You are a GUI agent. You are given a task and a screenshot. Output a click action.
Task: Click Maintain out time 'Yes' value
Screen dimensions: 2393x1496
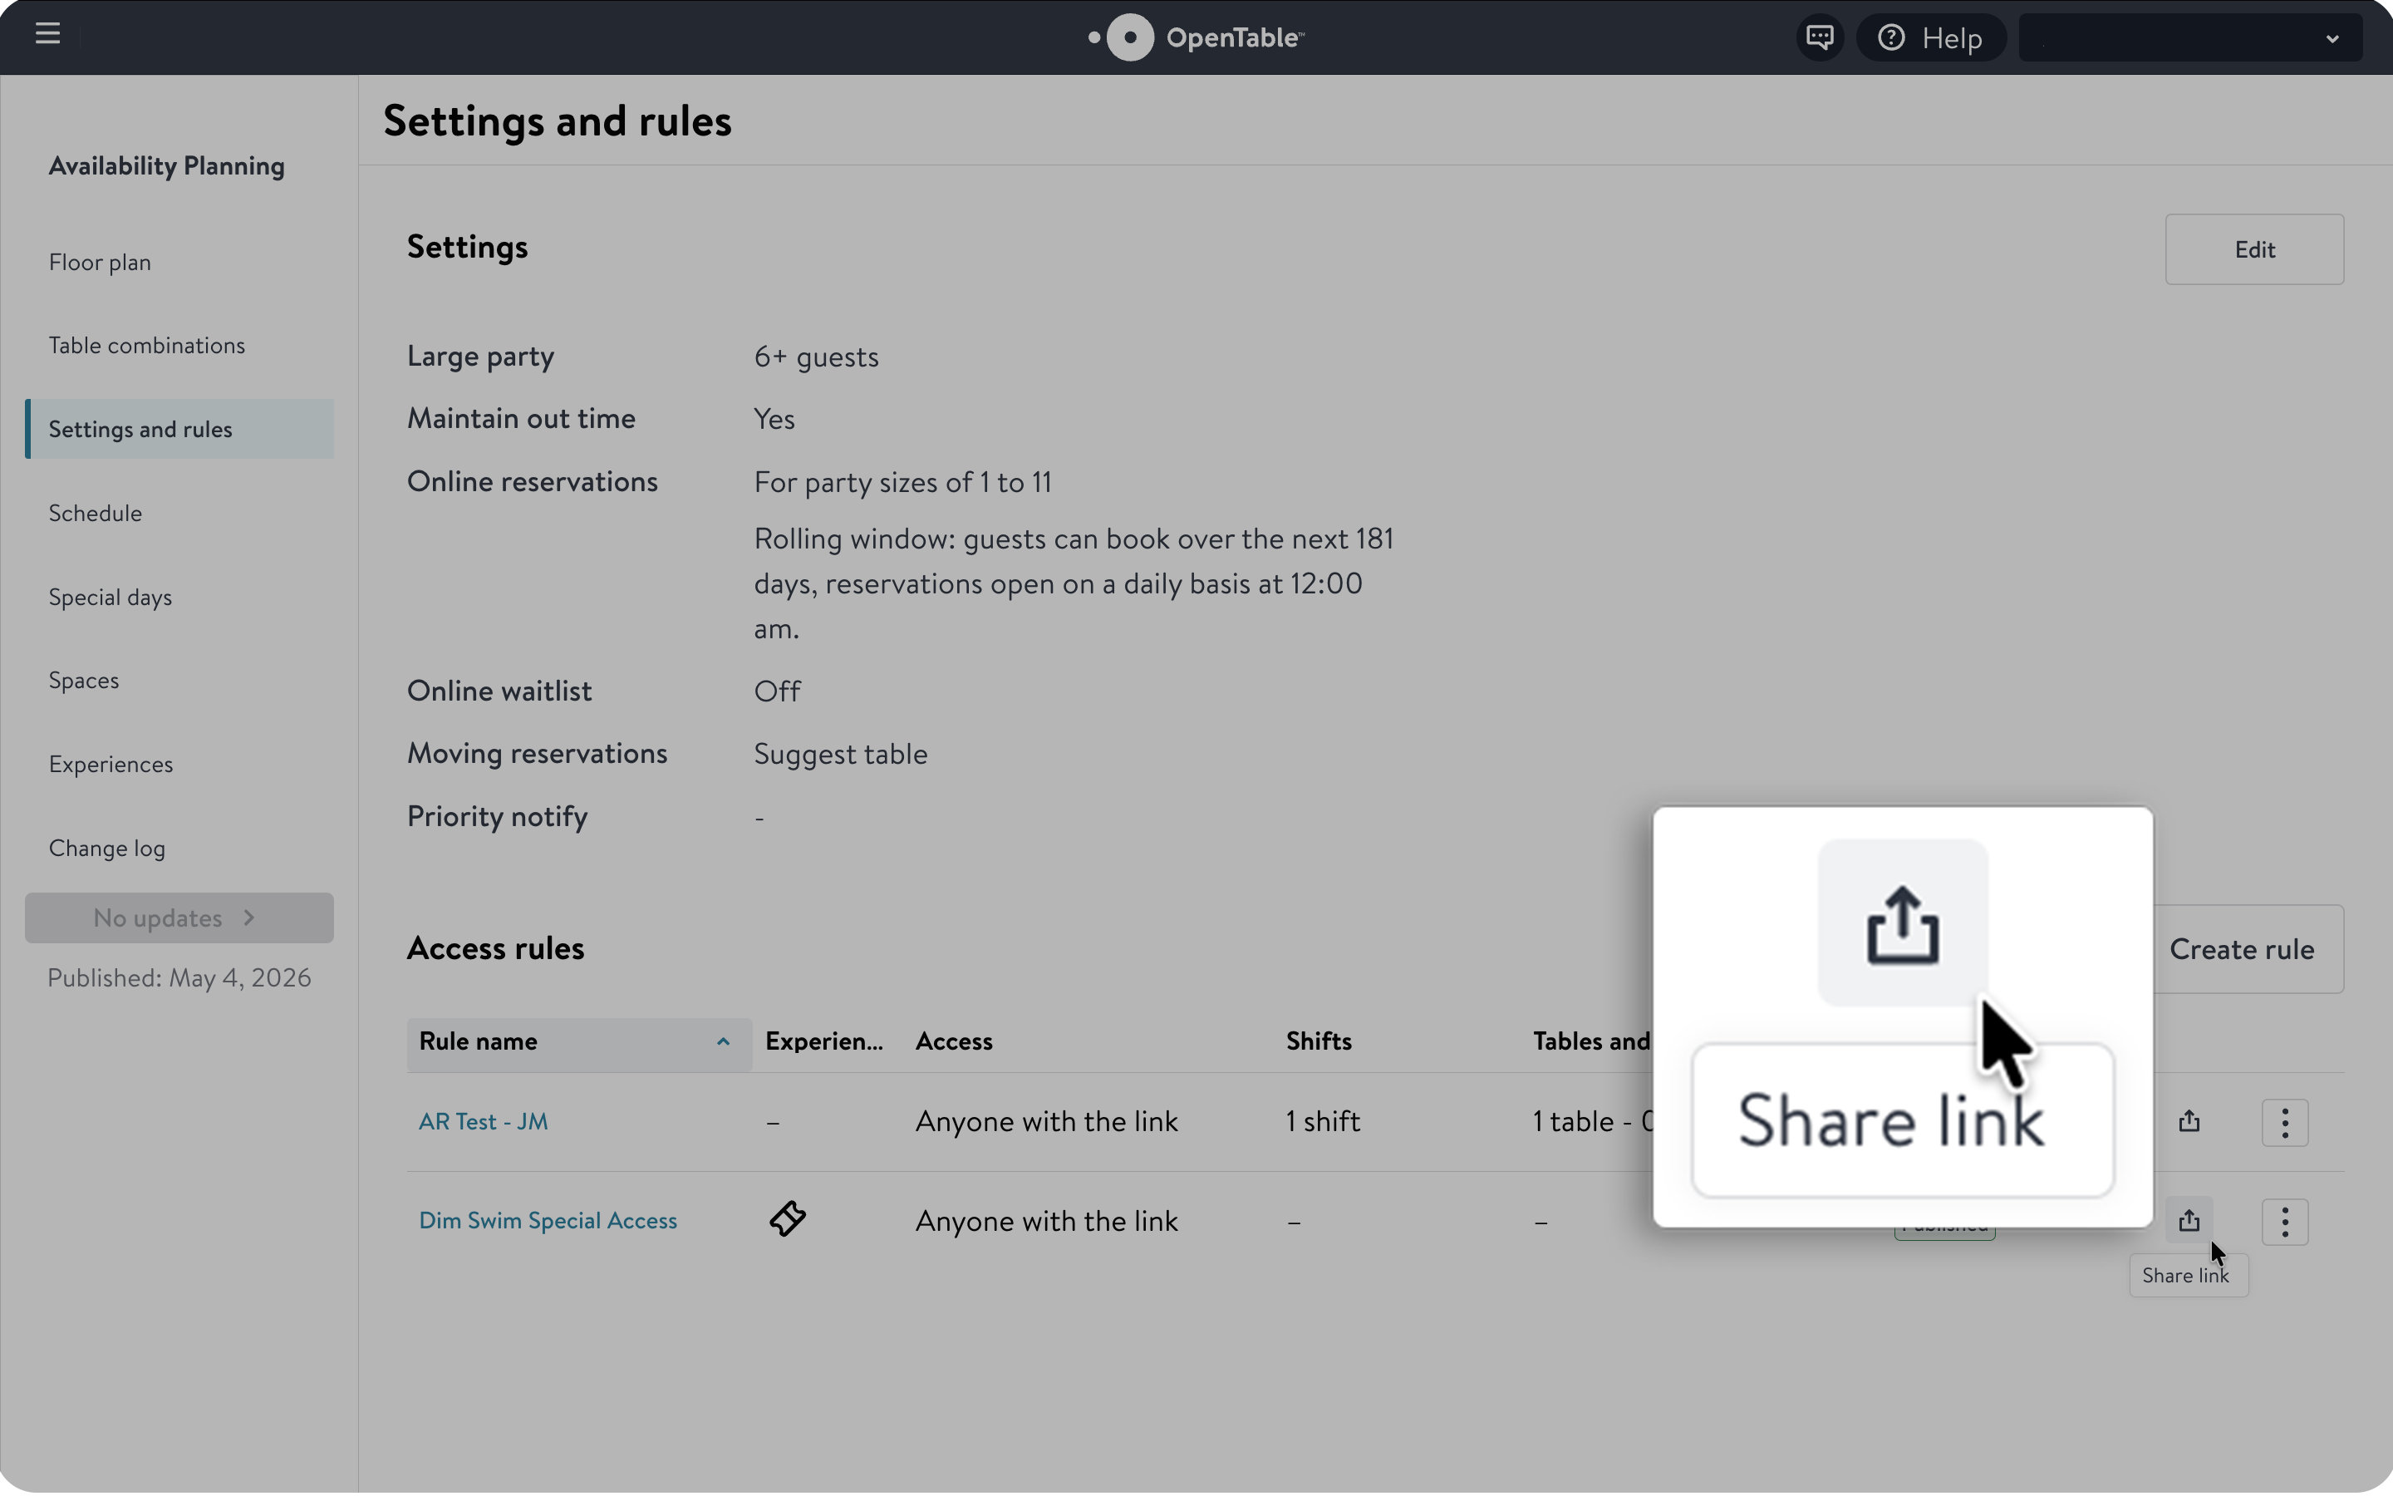[774, 419]
